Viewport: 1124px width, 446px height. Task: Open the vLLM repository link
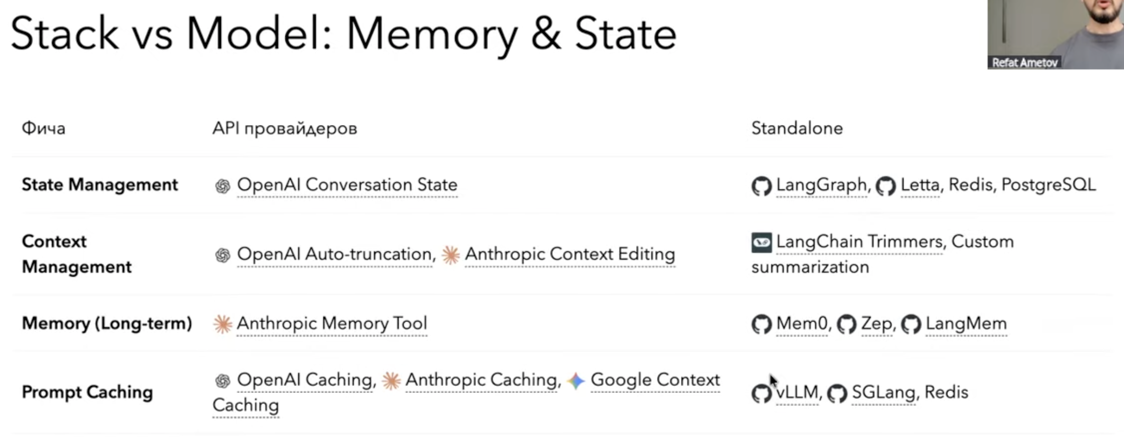[x=797, y=392]
